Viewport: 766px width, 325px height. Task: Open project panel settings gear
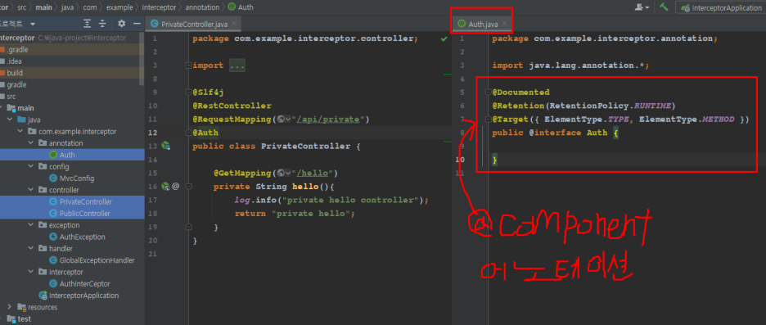[122, 24]
